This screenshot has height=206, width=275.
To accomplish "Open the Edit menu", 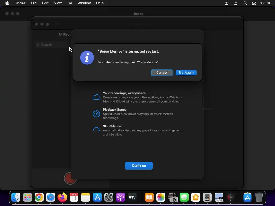I will tap(45, 3).
